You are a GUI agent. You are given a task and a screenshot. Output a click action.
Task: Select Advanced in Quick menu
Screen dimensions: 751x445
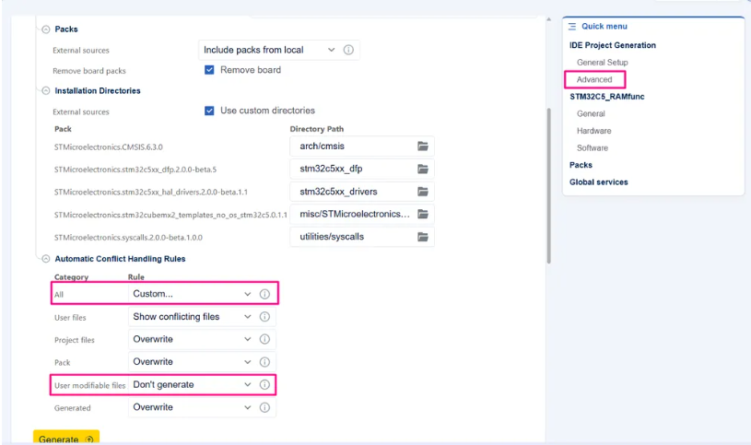[594, 79]
